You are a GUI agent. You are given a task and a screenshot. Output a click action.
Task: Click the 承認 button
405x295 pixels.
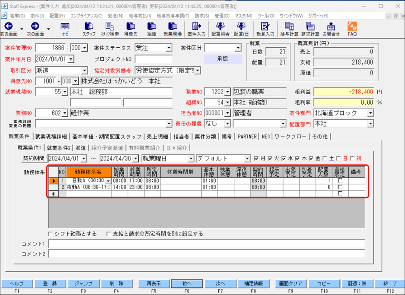(223, 59)
